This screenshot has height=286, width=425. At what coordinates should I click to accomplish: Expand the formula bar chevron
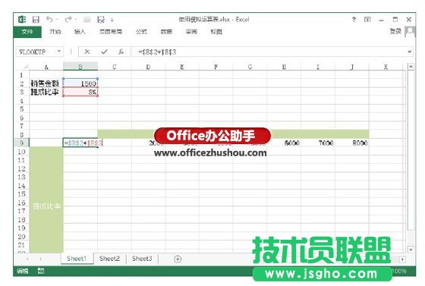[x=409, y=52]
